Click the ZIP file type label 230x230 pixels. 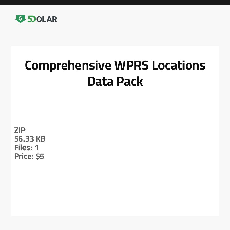pos(20,130)
